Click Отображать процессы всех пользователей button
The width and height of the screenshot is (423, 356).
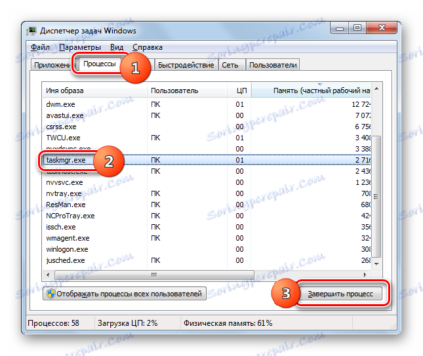pyautogui.click(x=125, y=294)
